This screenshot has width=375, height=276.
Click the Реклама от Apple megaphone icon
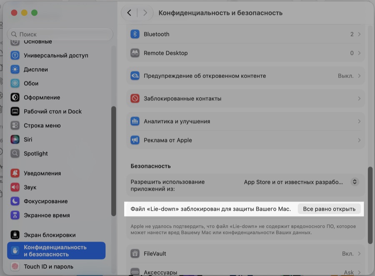pyautogui.click(x=135, y=140)
